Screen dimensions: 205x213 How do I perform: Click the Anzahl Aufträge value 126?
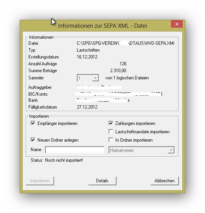point(123,64)
